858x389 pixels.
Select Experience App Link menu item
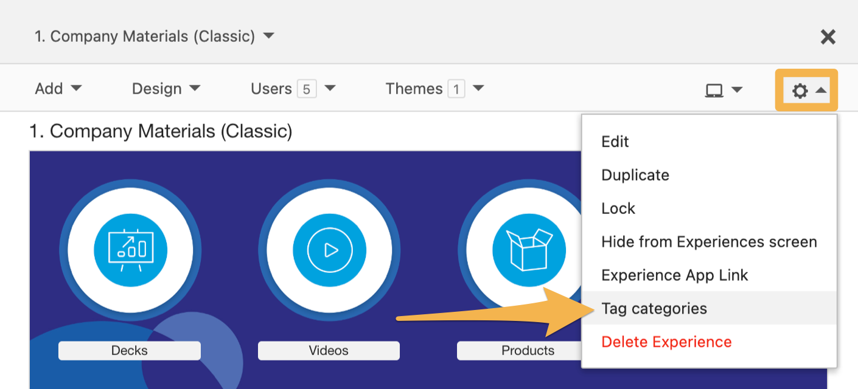710,275
